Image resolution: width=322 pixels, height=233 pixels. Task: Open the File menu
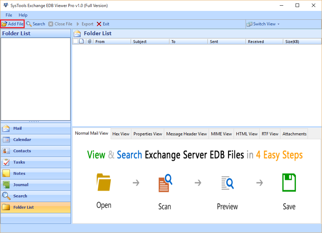pyautogui.click(x=8, y=15)
